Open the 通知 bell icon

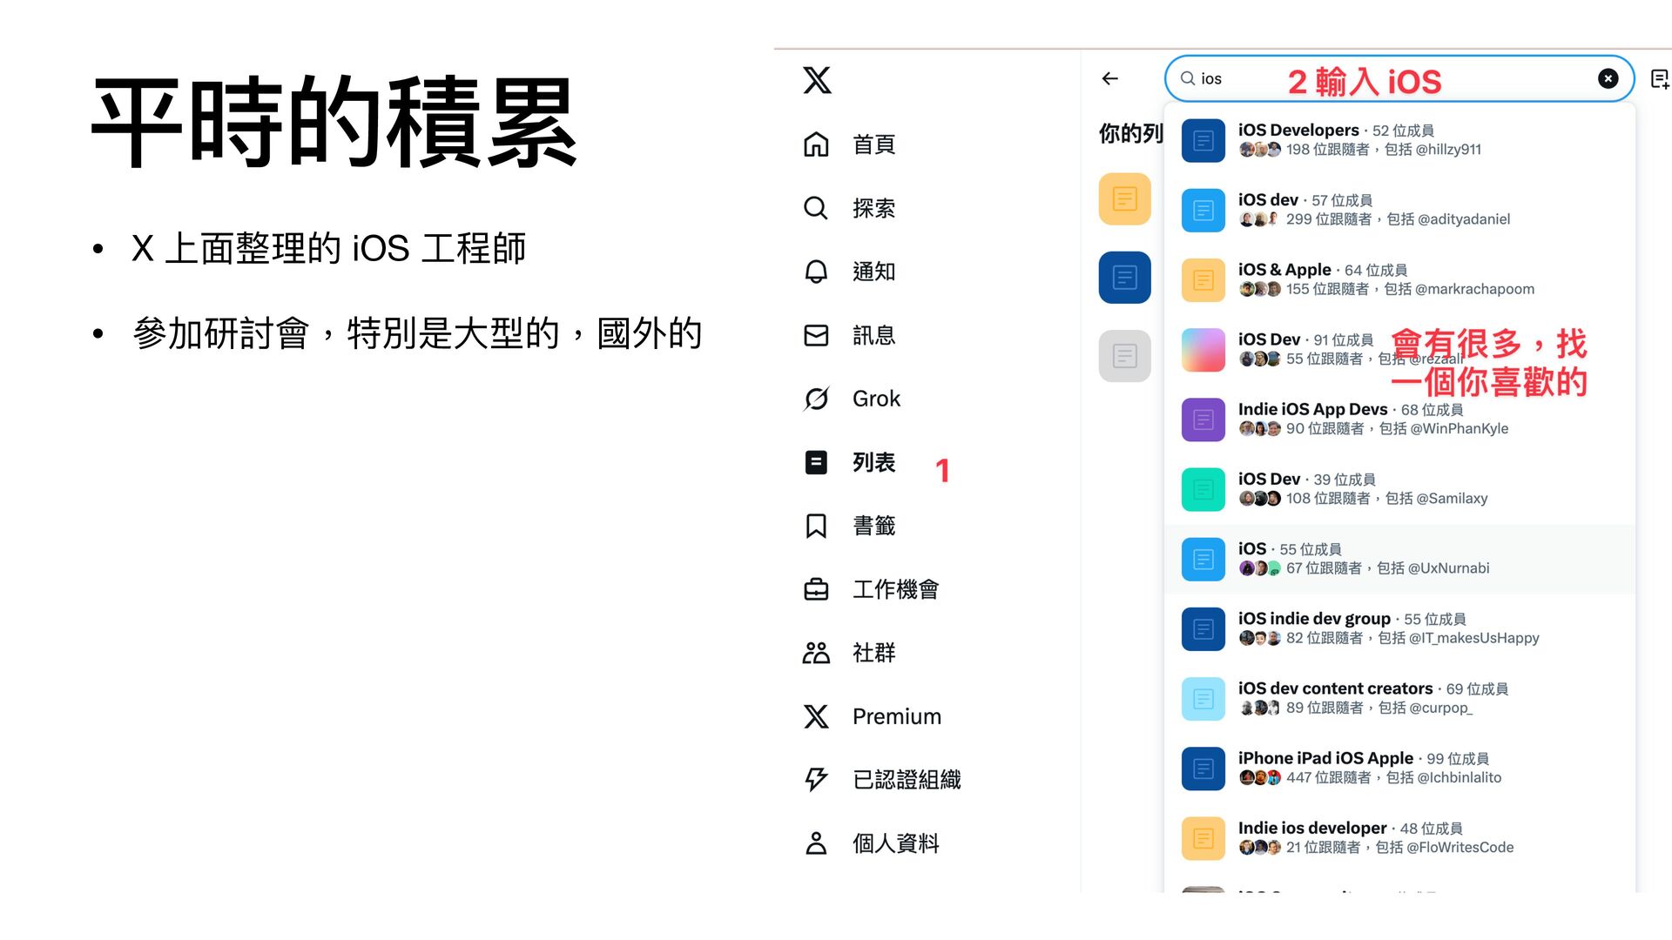tap(816, 272)
